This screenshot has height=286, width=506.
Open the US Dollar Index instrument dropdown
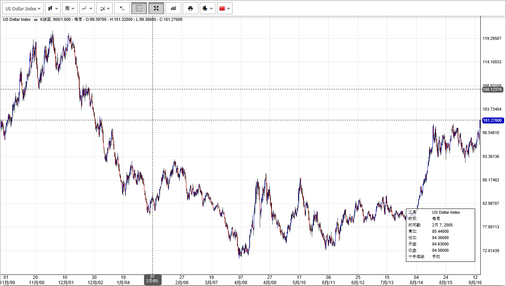pyautogui.click(x=23, y=8)
